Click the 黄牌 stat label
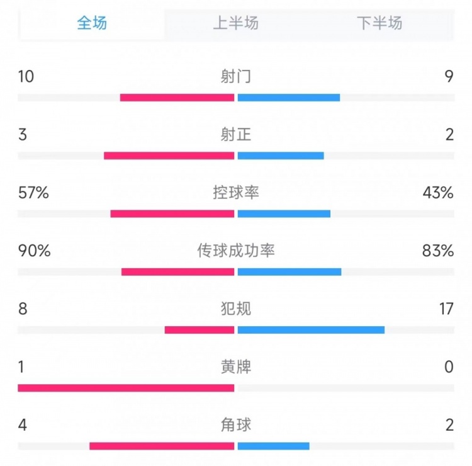 (236, 367)
